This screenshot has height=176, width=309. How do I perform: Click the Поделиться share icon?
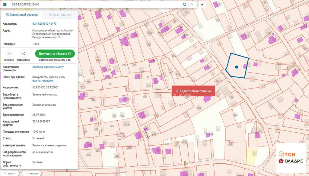pyautogui.click(x=23, y=54)
